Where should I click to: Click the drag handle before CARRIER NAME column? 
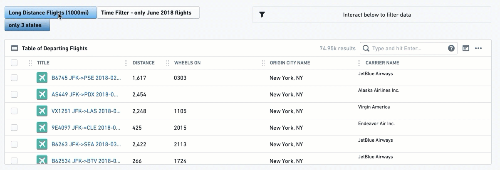[x=359, y=63]
